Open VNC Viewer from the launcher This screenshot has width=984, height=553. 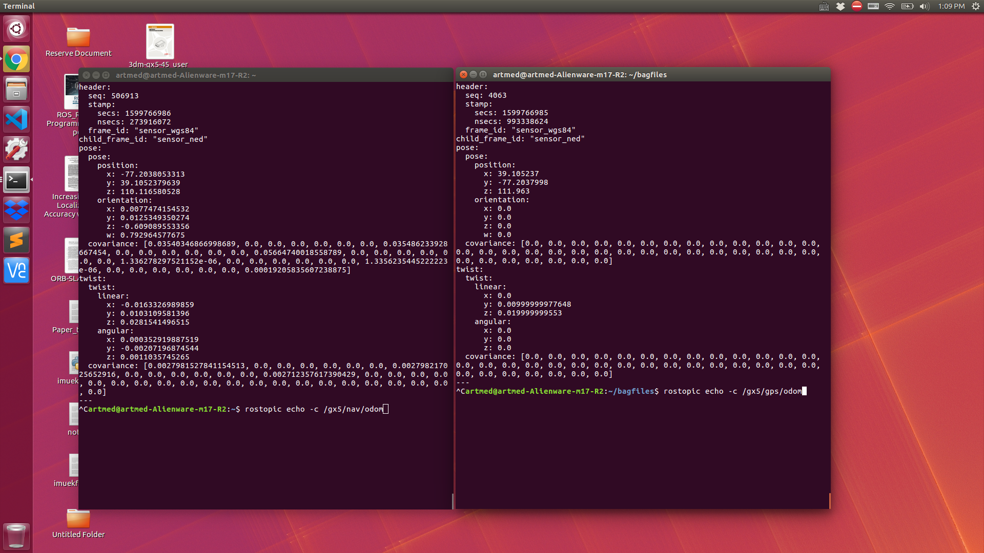pyautogui.click(x=16, y=270)
